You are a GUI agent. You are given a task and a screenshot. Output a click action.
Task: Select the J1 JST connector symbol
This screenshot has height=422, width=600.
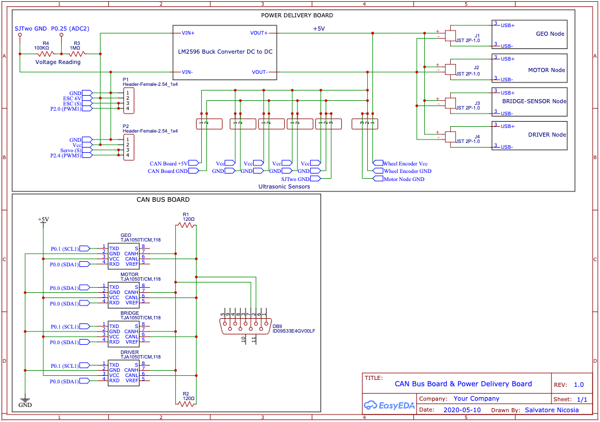click(450, 36)
